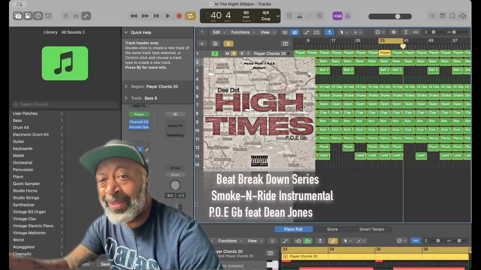Mute the Player Chords 20 track
This screenshot has height=270, width=481.
pyautogui.click(x=227, y=54)
